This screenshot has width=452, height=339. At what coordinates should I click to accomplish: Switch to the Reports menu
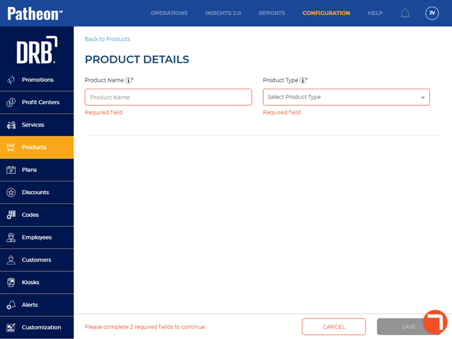point(272,13)
